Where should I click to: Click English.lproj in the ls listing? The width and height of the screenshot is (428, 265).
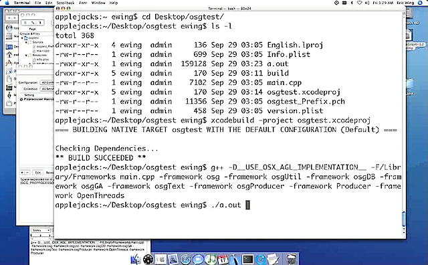coord(295,45)
